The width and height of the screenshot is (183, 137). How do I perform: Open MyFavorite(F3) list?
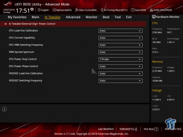click(62, 10)
